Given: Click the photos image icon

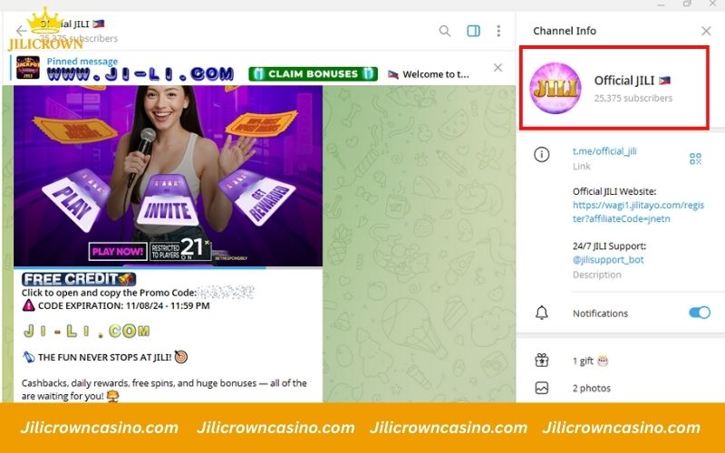Looking at the screenshot, I should tap(541, 388).
